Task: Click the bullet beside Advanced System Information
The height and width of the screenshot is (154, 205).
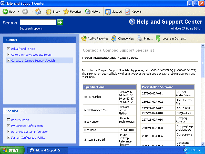Action: pyautogui.click(x=8, y=132)
